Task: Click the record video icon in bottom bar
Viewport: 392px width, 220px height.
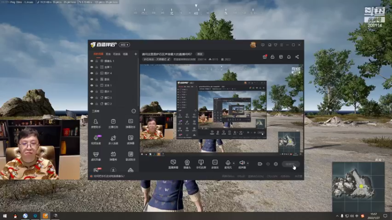Action: coord(260,164)
